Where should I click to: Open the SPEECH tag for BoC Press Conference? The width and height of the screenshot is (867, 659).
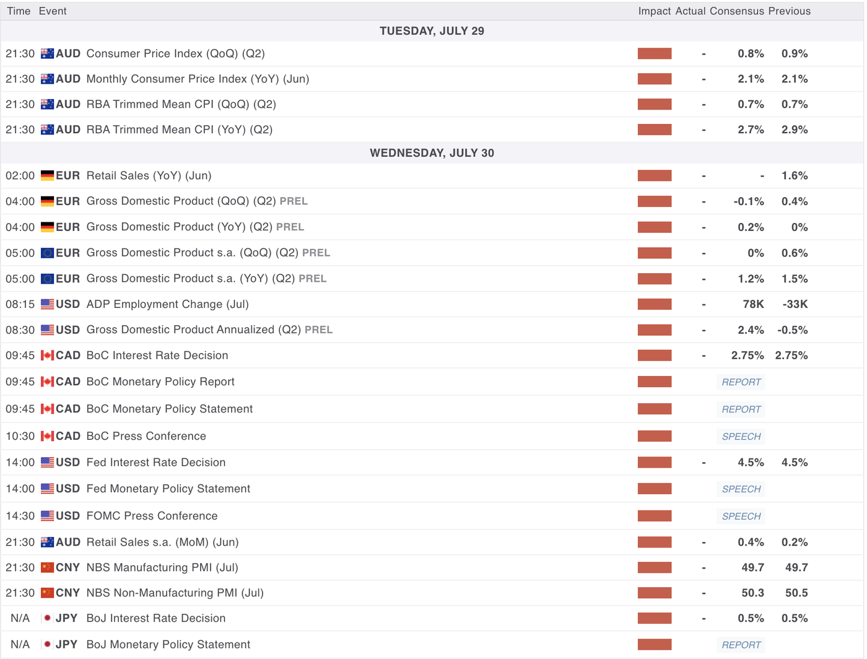pyautogui.click(x=741, y=437)
